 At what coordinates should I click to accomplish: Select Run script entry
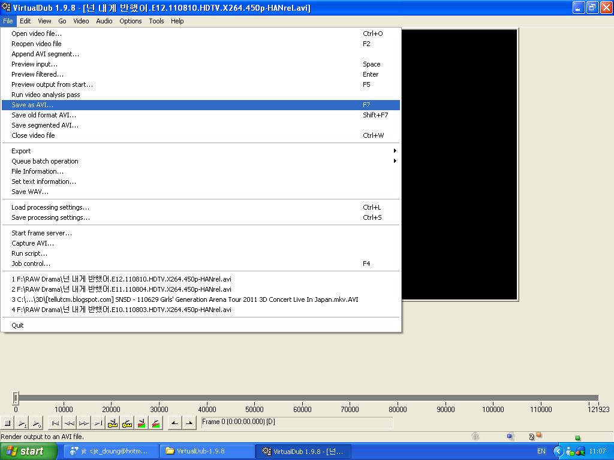[x=201, y=253]
